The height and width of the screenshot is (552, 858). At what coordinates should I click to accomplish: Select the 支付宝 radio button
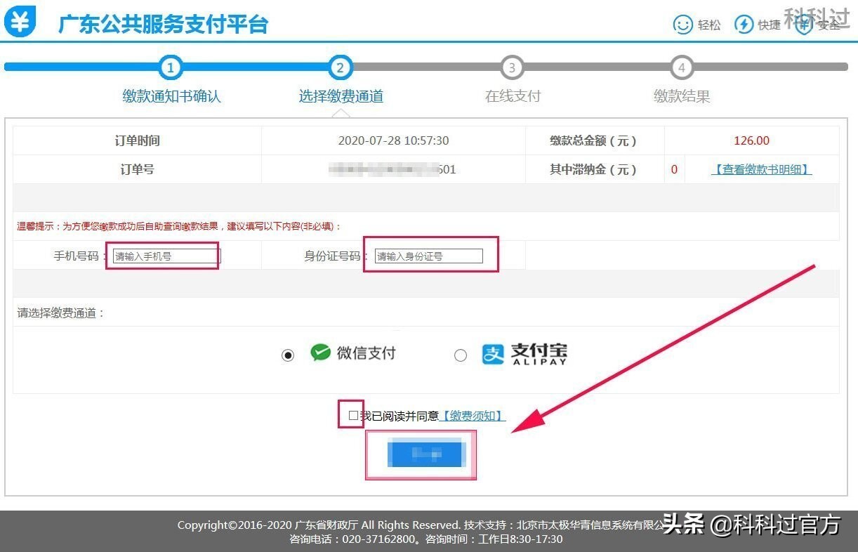pyautogui.click(x=461, y=355)
